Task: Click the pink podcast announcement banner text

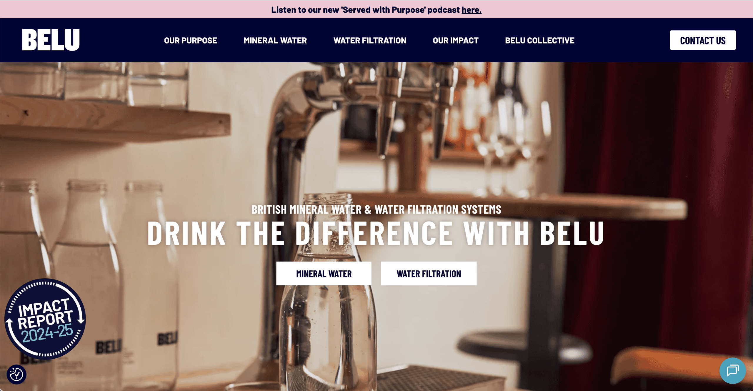Action: (376, 10)
